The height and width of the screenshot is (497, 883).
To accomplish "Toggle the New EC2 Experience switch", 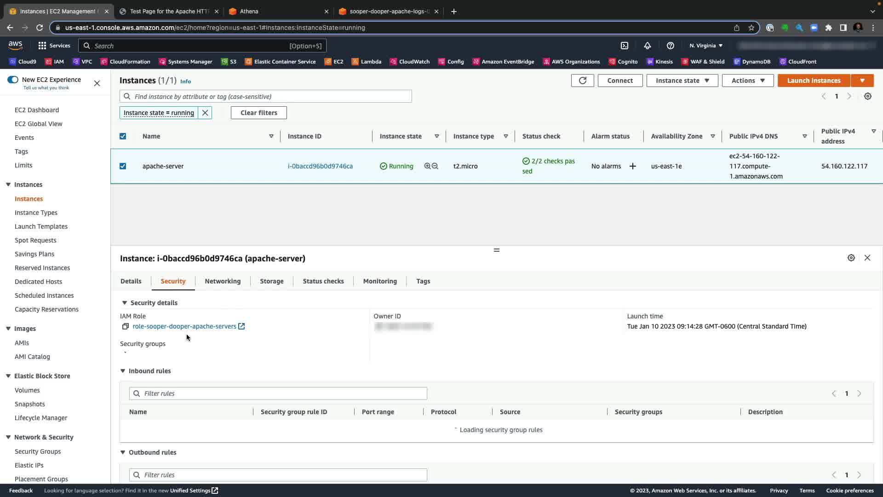I will (13, 80).
